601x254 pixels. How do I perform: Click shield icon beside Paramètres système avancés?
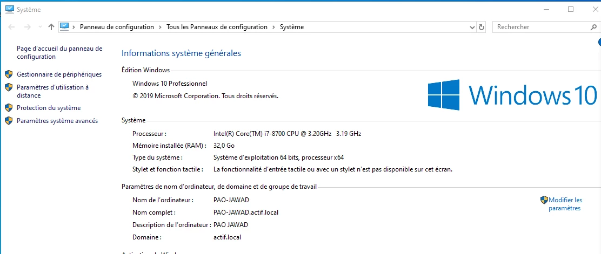(9, 121)
